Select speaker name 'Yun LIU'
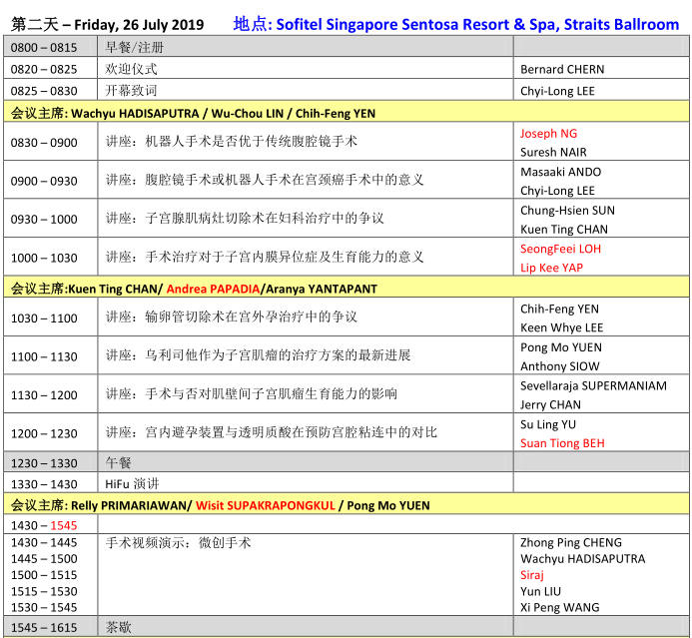This screenshot has height=638, width=692. [540, 591]
